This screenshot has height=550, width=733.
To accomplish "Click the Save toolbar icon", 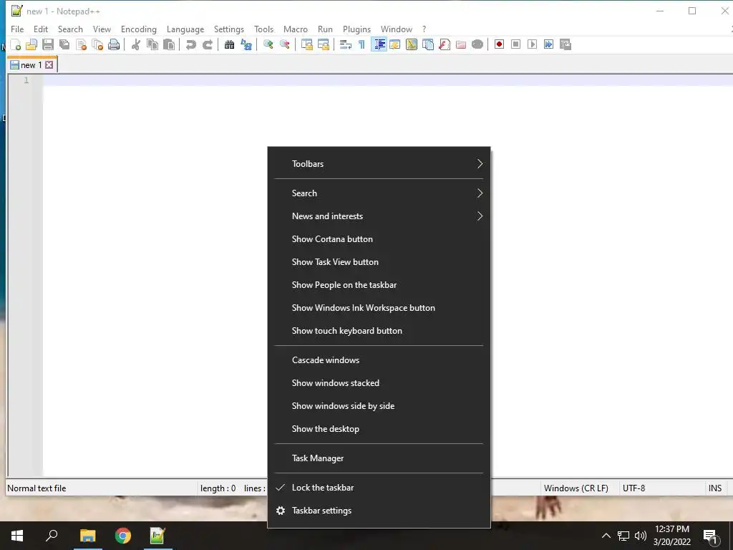I will tap(48, 44).
